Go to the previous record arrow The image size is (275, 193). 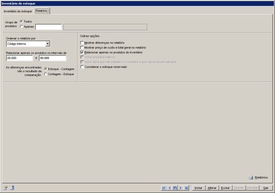click(169, 188)
